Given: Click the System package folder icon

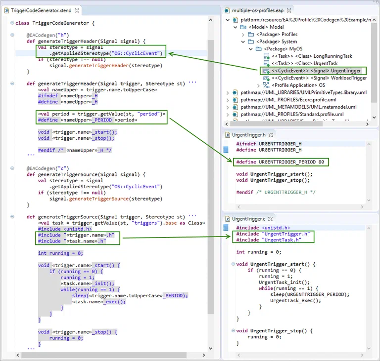Looking at the screenshot, I should click(251, 41).
